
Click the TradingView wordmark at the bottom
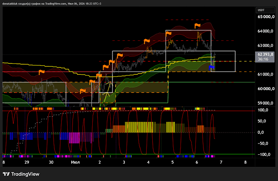tap(25, 174)
